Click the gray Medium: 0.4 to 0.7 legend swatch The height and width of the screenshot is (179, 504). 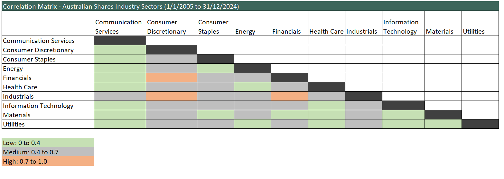[48, 152]
